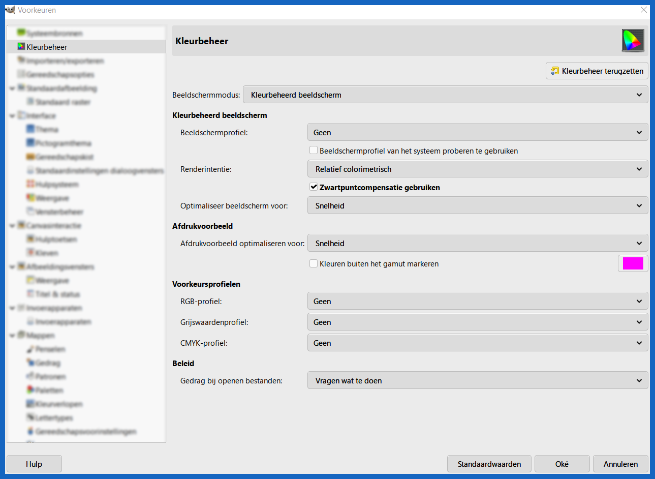The width and height of the screenshot is (655, 479).
Task: Select Kleurbeheer in the preferences tree
Action: click(86, 47)
